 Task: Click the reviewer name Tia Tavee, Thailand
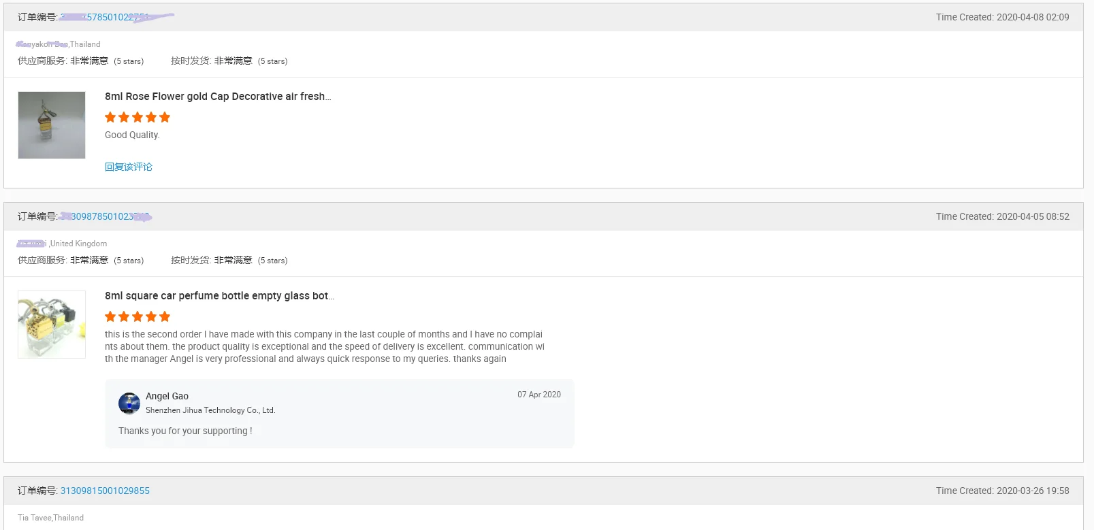pyautogui.click(x=51, y=518)
